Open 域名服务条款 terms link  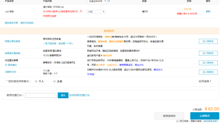211,121
